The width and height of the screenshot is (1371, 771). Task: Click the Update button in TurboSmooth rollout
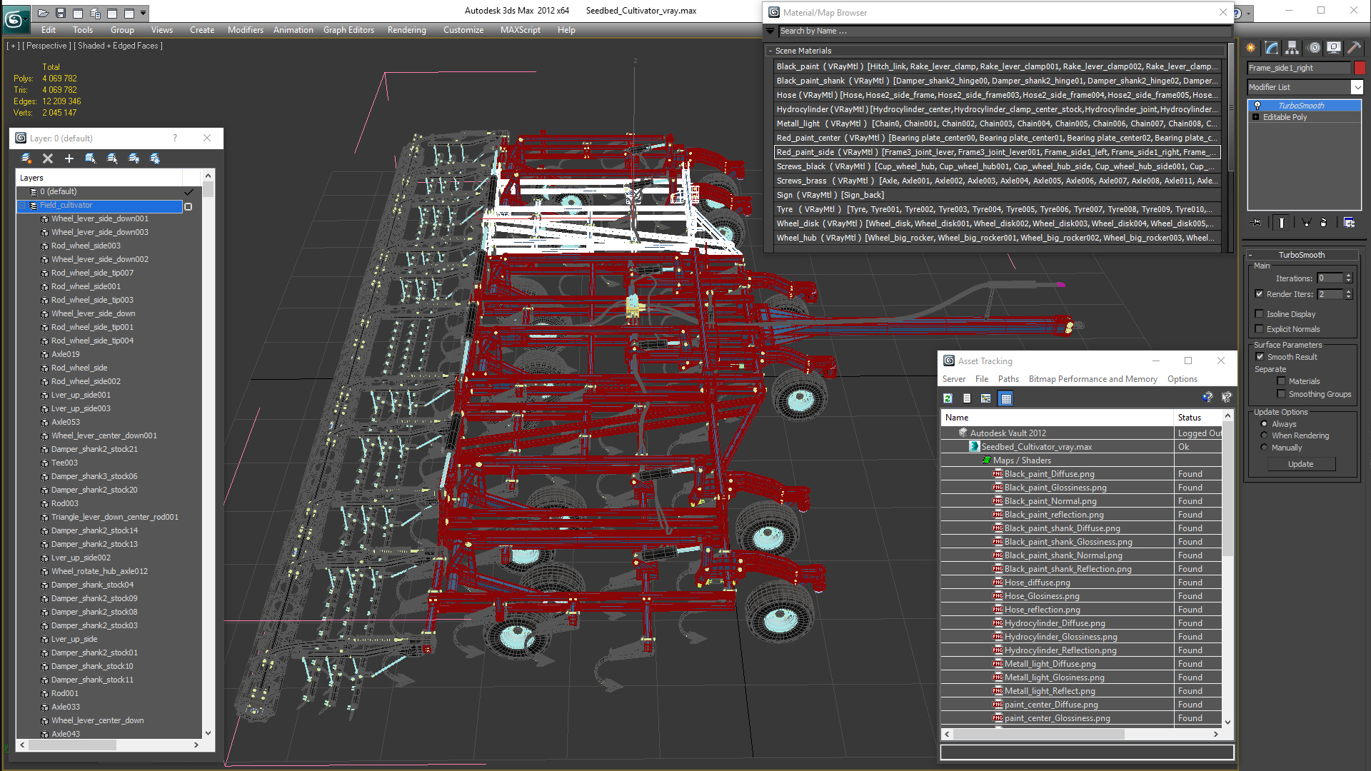1300,464
